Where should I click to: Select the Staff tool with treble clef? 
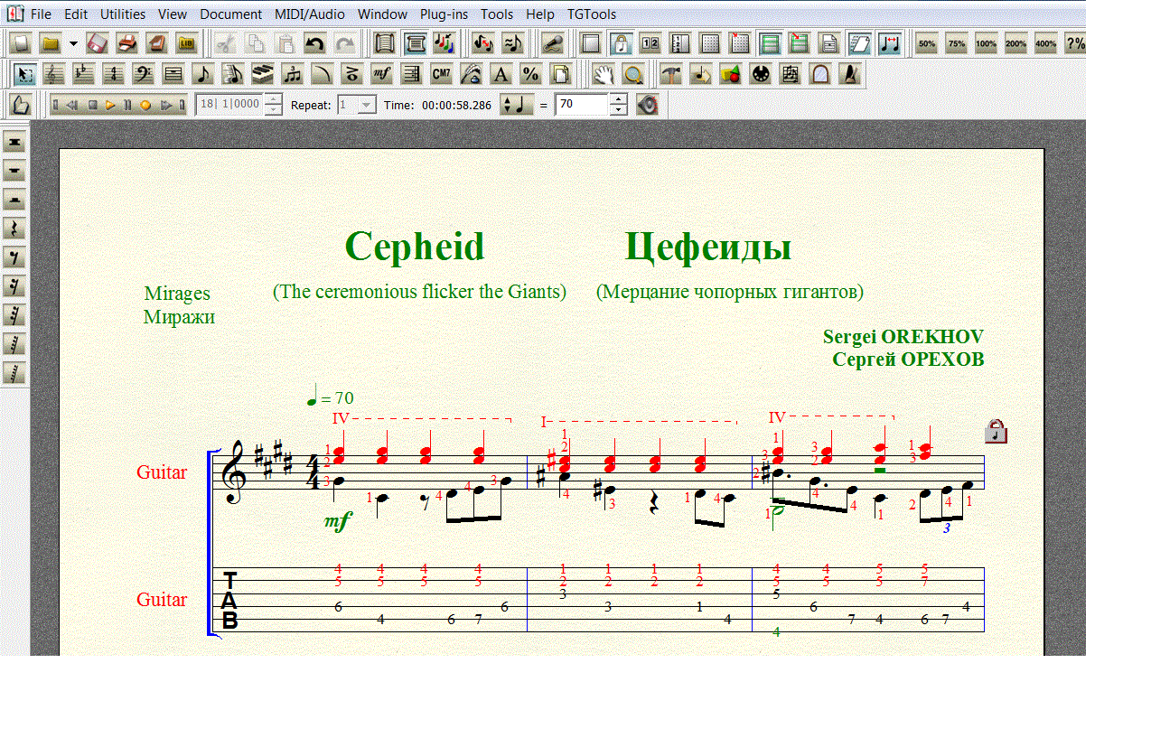(54, 74)
